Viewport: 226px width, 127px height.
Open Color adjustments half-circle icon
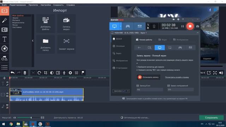pos(52,73)
